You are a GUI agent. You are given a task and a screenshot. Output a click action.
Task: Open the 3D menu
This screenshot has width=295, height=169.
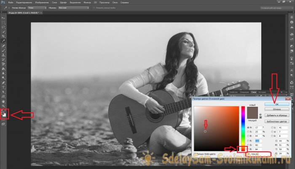[x=95, y=3]
